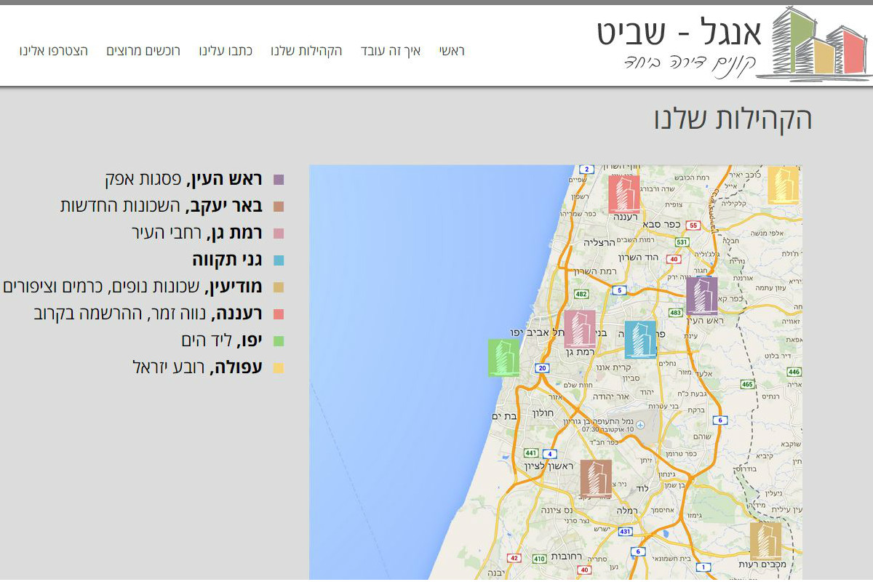The height and width of the screenshot is (582, 873).
Task: Select the purple building marker near Rosh HaAyin on the map
Action: (702, 295)
